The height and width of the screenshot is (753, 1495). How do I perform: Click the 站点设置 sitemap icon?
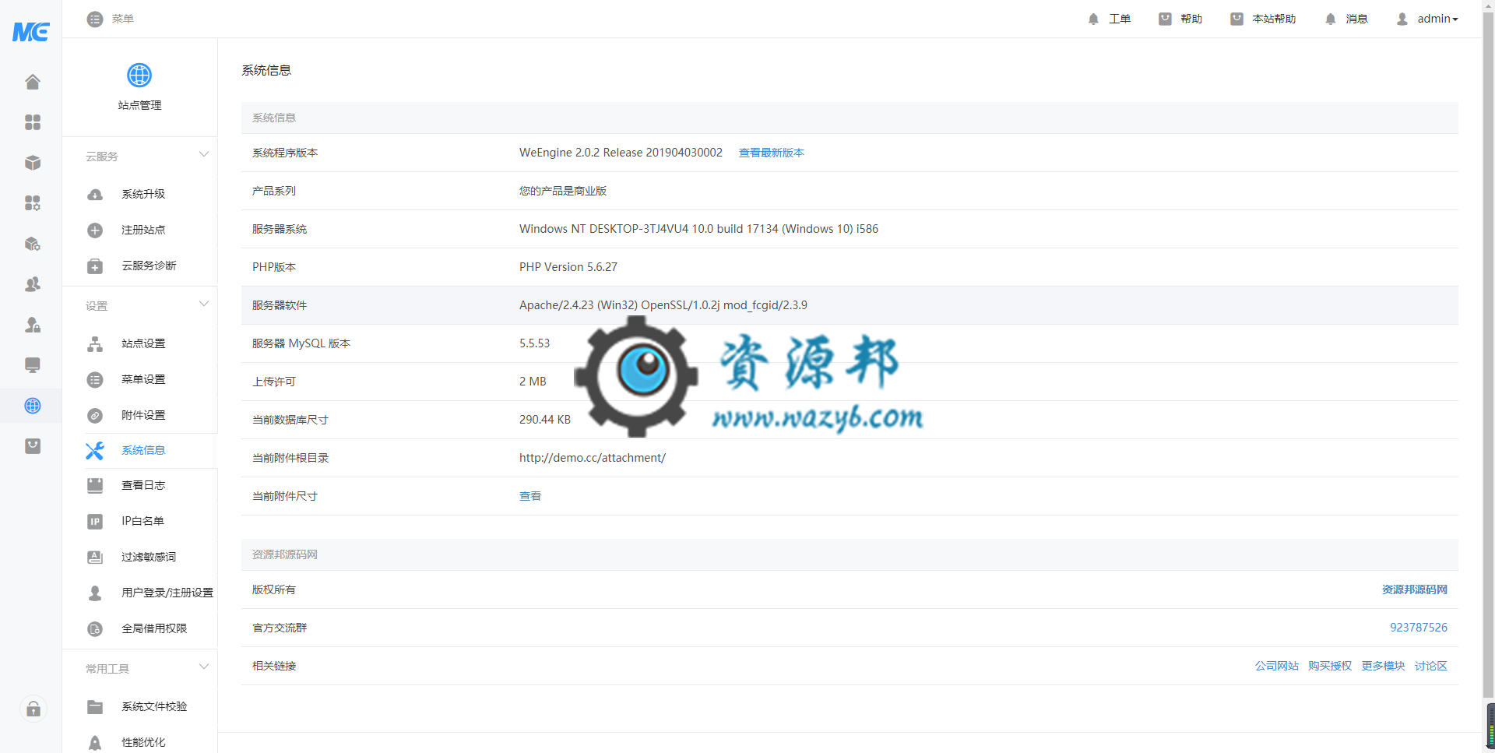pyautogui.click(x=95, y=344)
